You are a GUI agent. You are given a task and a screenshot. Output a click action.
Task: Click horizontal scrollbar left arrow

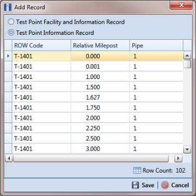[9, 158]
